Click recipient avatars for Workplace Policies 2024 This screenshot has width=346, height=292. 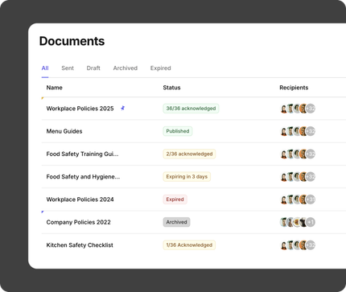298,199
